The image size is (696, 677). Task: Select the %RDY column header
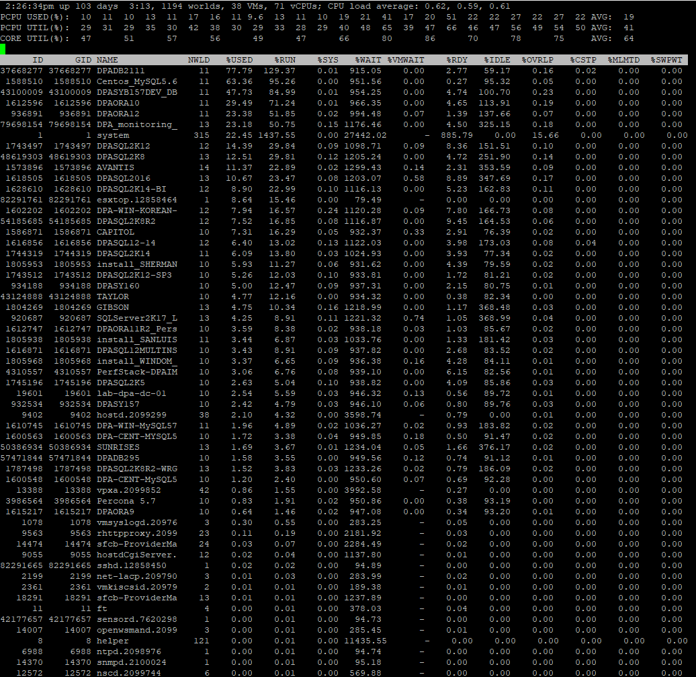(458, 59)
